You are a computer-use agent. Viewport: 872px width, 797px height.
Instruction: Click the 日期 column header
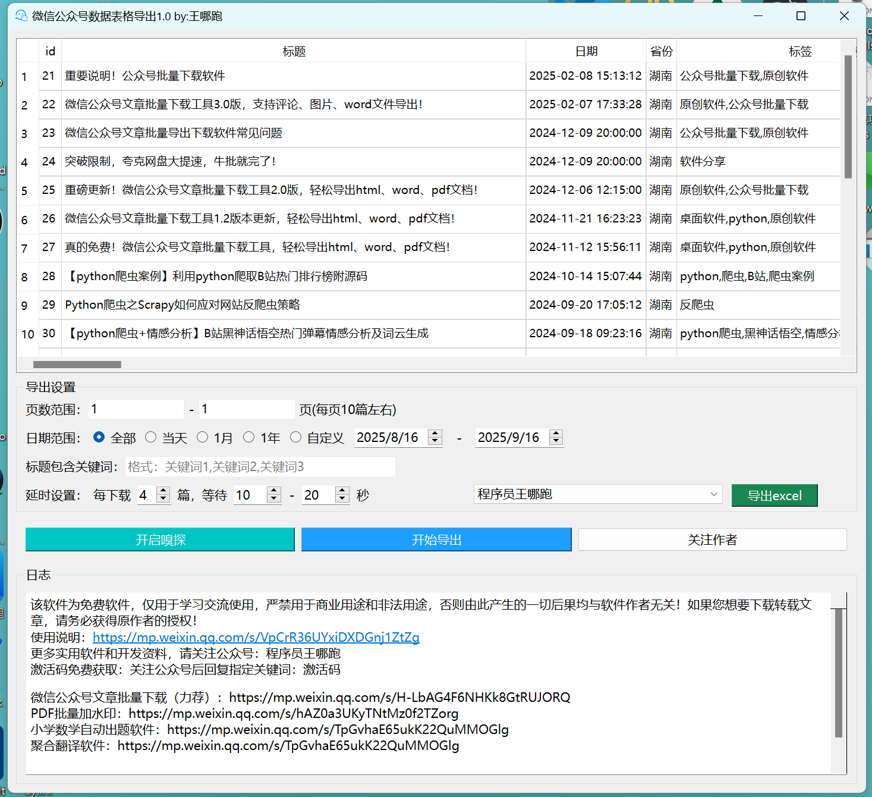586,51
